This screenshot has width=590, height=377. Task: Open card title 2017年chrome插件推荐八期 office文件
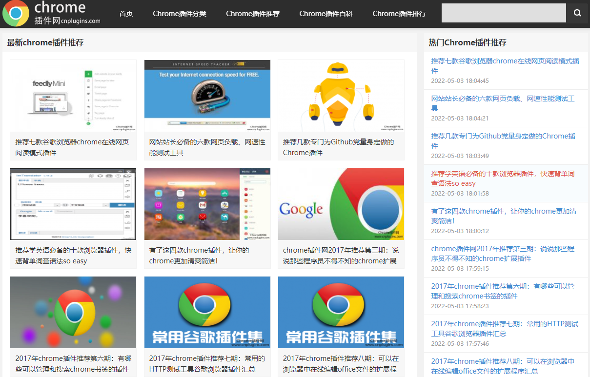point(341,364)
